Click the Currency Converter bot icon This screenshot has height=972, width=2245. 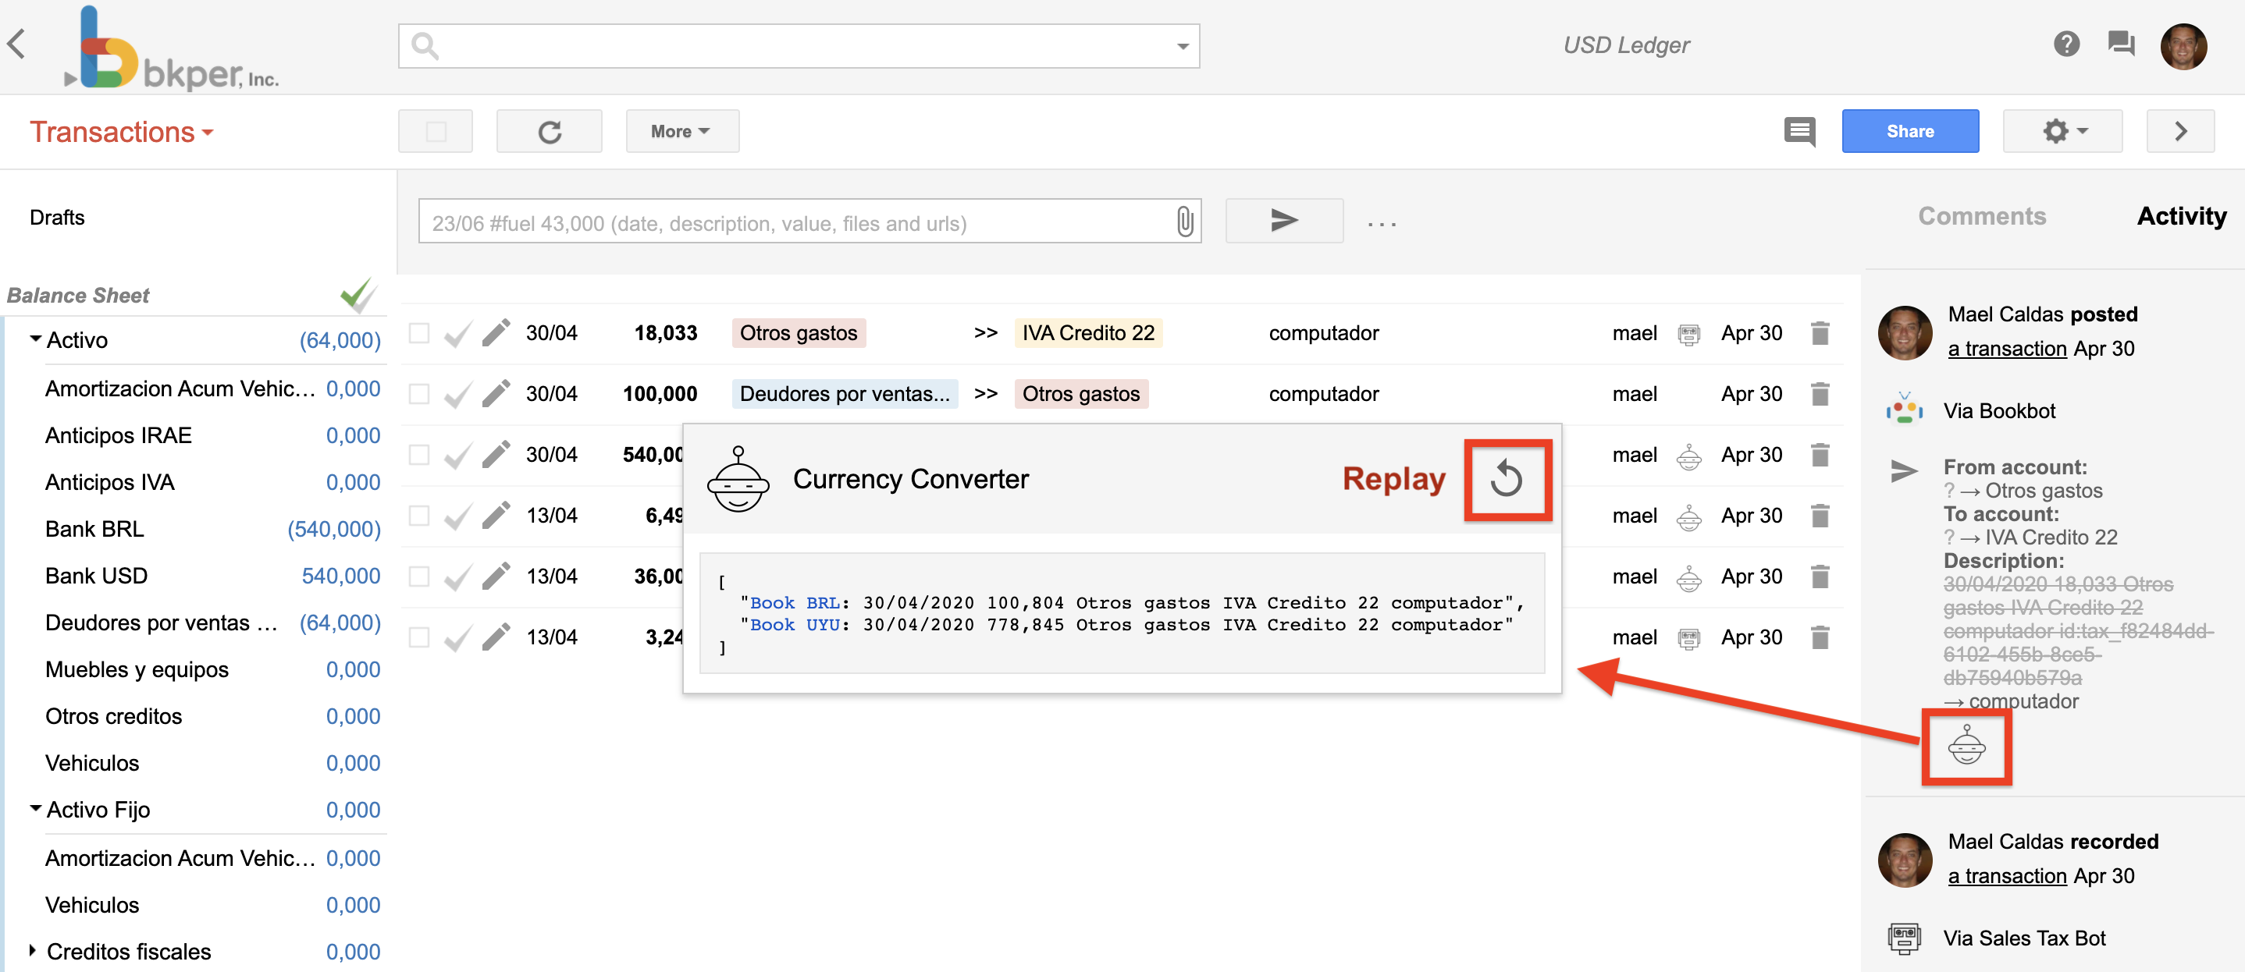(738, 477)
